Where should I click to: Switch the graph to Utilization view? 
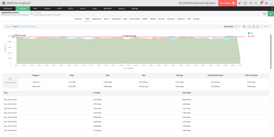(24, 27)
